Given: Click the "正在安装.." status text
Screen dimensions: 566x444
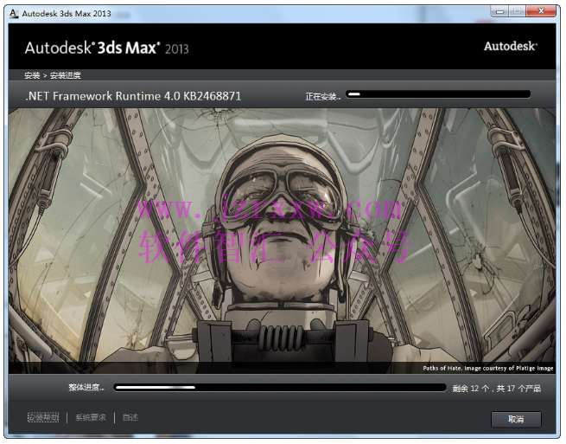Looking at the screenshot, I should [x=323, y=97].
